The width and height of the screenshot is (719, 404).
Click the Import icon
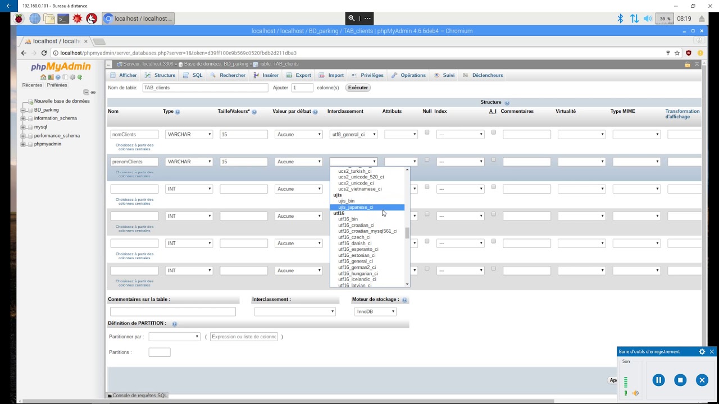coord(321,75)
